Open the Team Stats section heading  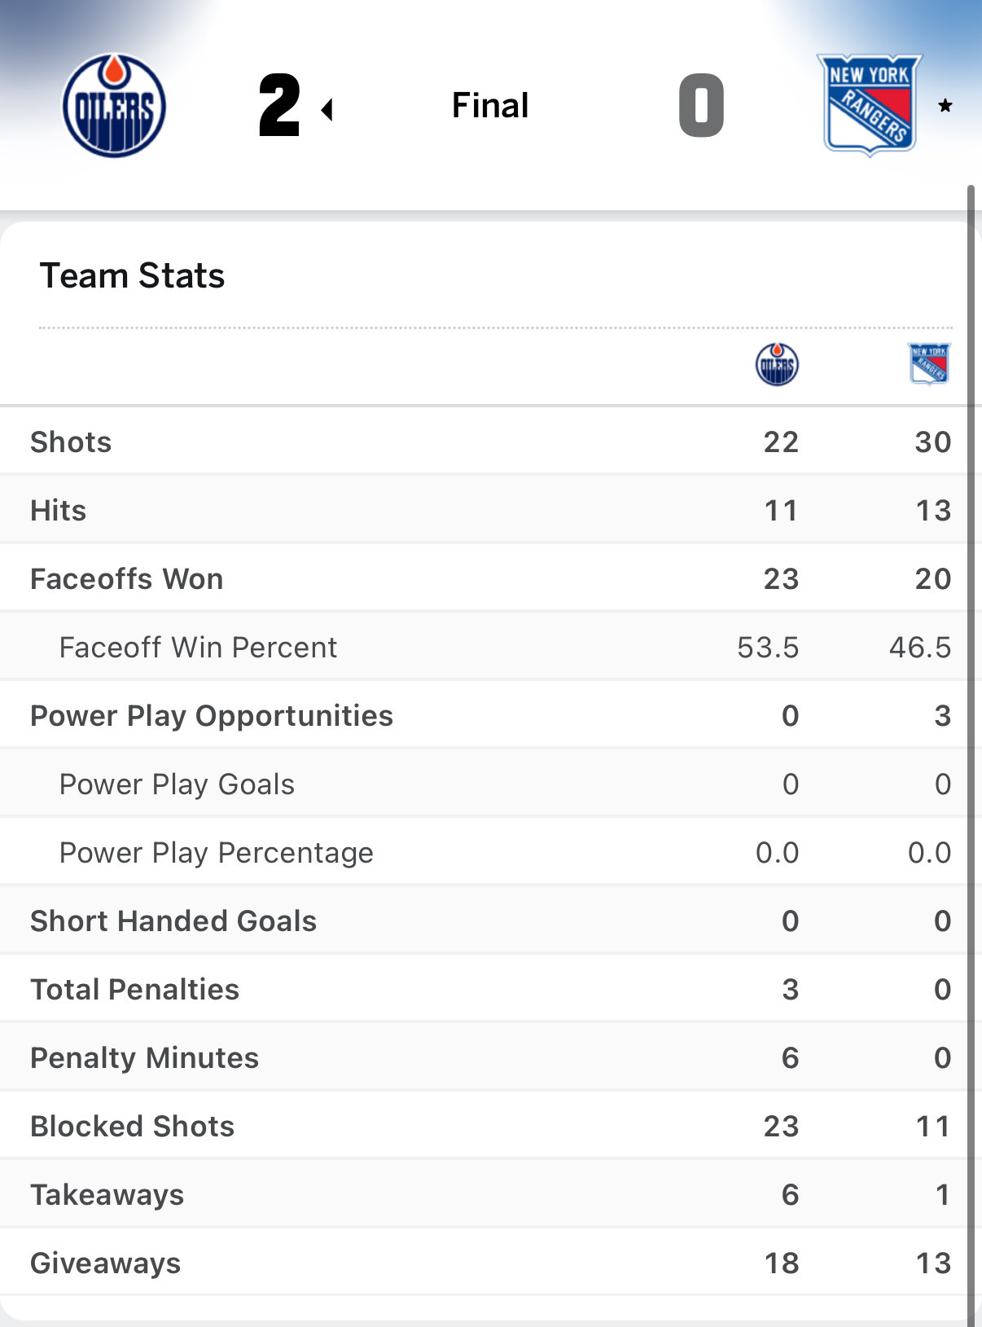132,275
